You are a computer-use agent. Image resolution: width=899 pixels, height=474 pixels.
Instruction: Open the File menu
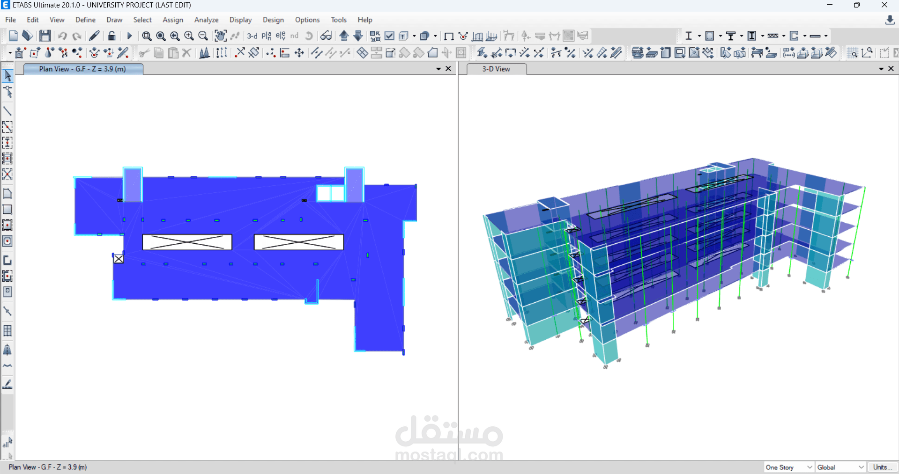(x=10, y=20)
